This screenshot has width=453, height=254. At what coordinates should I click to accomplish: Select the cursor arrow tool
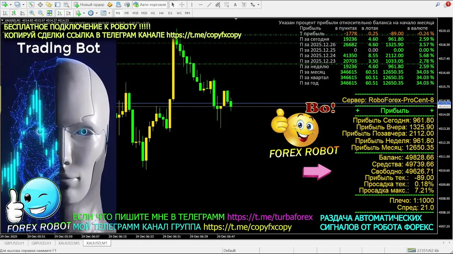173,5
